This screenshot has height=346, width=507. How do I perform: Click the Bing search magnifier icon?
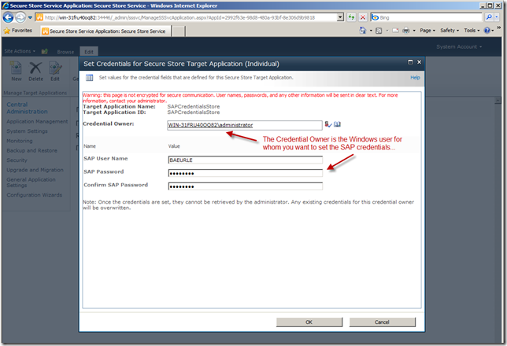click(490, 17)
